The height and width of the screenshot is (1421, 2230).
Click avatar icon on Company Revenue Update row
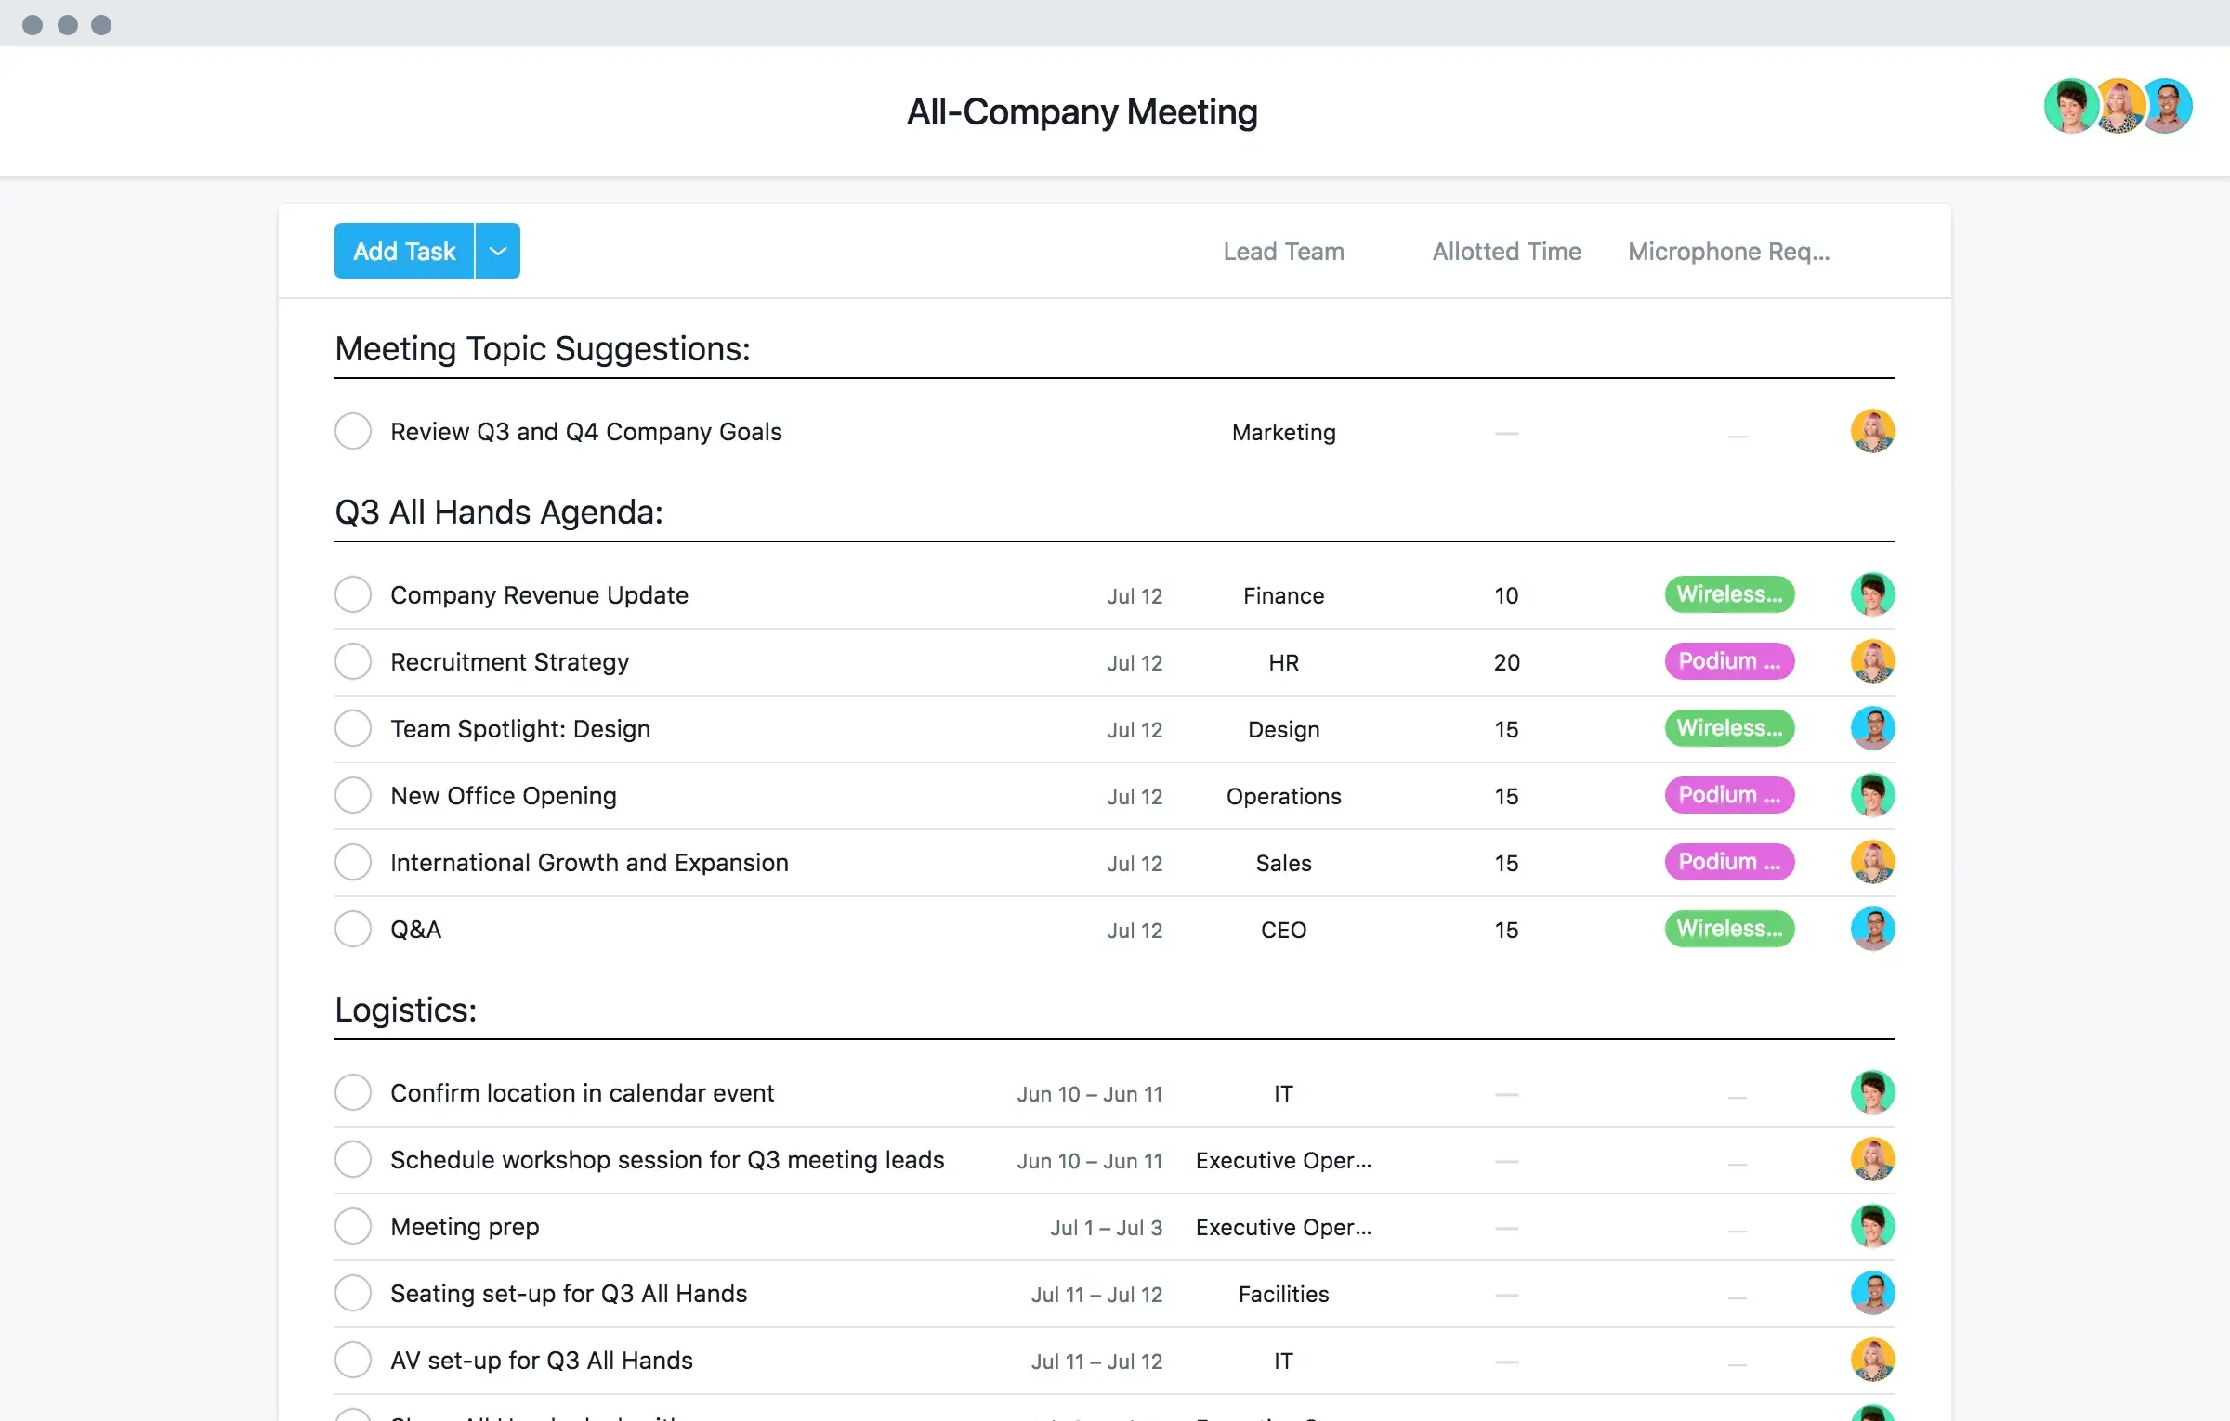1872,593
